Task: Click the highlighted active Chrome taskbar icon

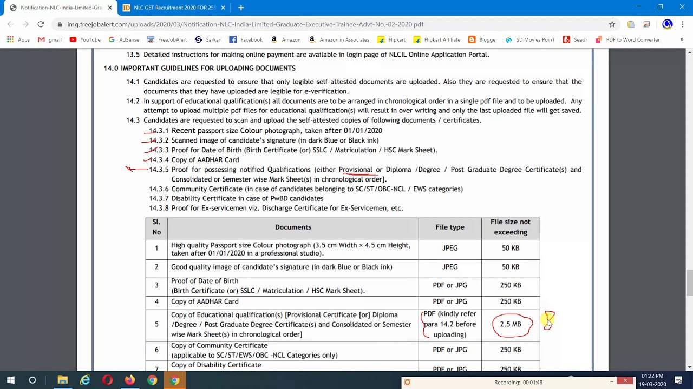Action: [x=175, y=380]
